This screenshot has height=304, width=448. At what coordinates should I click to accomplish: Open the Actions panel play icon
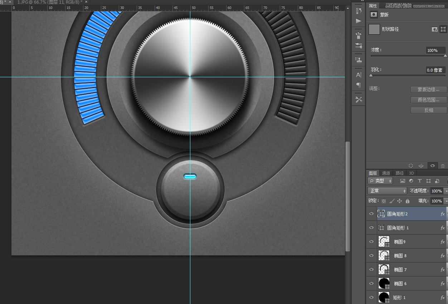coord(358,21)
